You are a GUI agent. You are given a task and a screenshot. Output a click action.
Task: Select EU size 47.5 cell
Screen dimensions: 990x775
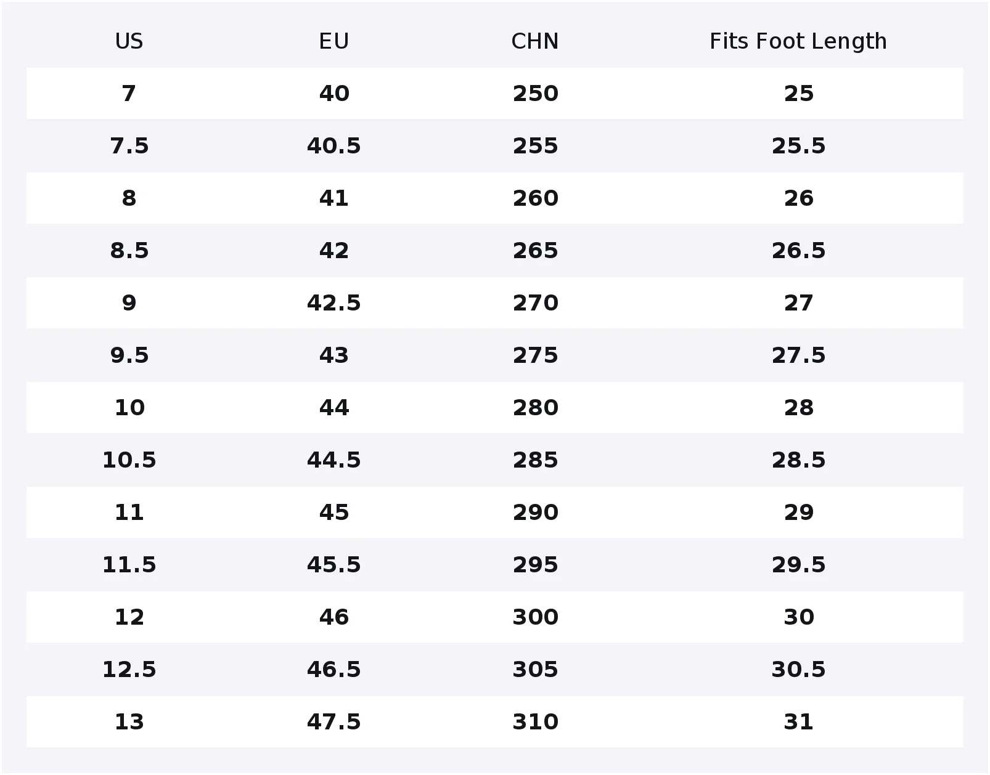point(334,722)
